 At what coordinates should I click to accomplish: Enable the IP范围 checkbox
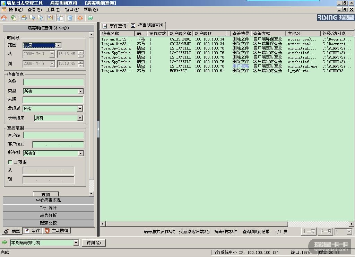coord(10,162)
